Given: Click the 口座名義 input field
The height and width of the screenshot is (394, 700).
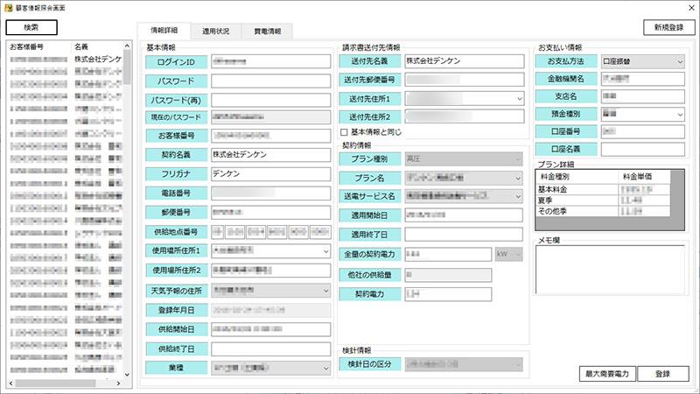Looking at the screenshot, I should [x=643, y=149].
